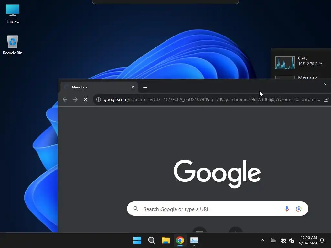Start voice search with microphone icon
This screenshot has width=331, height=248.
point(287,209)
